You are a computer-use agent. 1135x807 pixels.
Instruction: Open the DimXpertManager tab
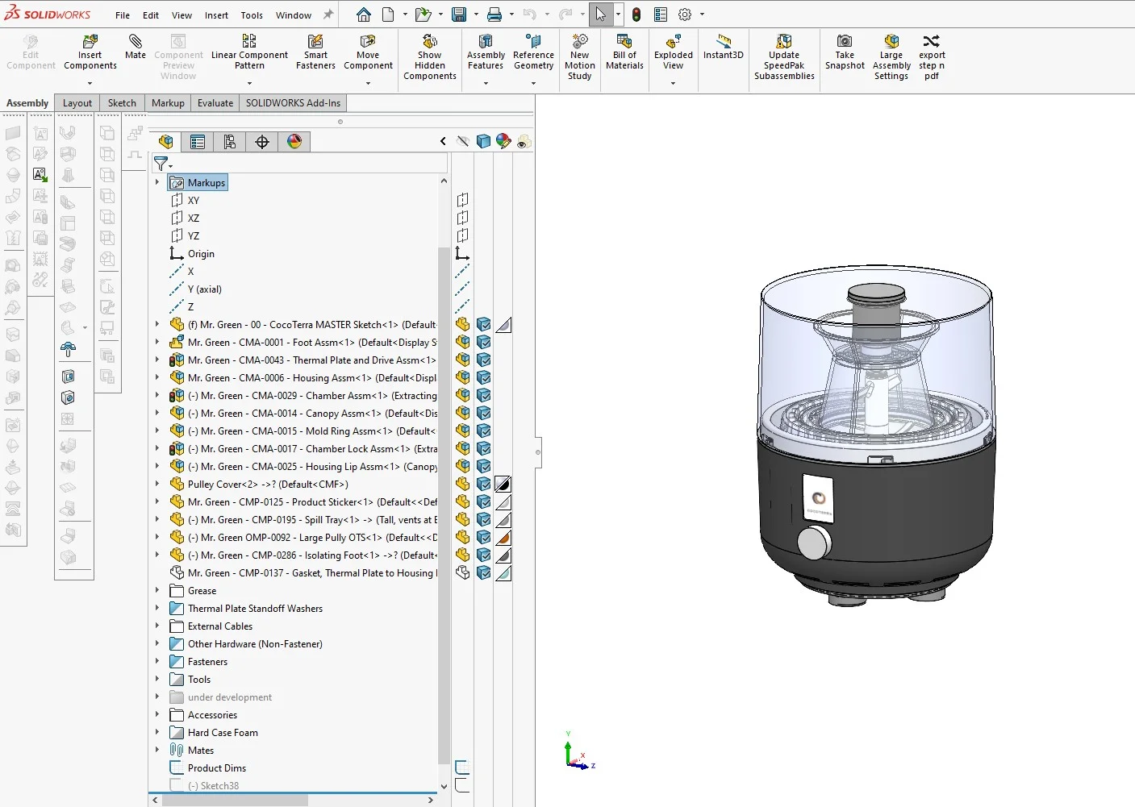tap(262, 142)
